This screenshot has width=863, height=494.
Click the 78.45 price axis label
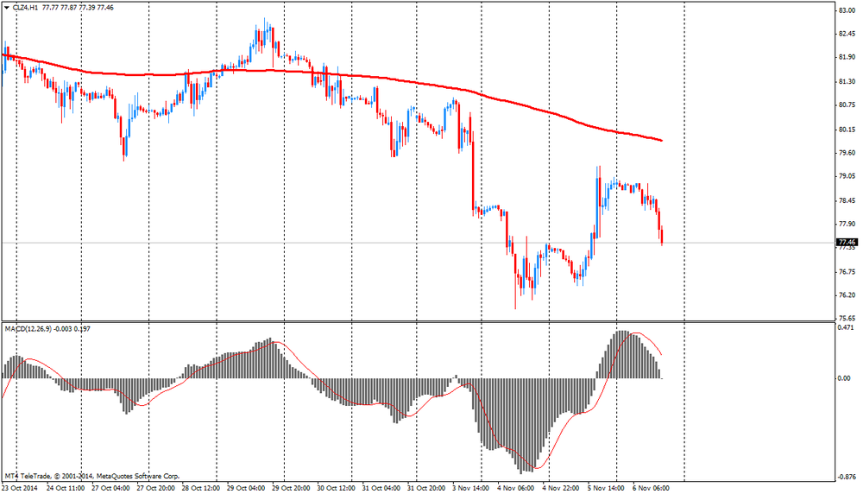[x=847, y=201]
